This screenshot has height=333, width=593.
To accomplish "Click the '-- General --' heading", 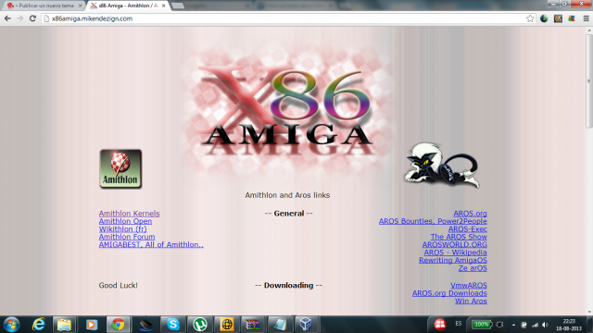I will click(x=288, y=214).
